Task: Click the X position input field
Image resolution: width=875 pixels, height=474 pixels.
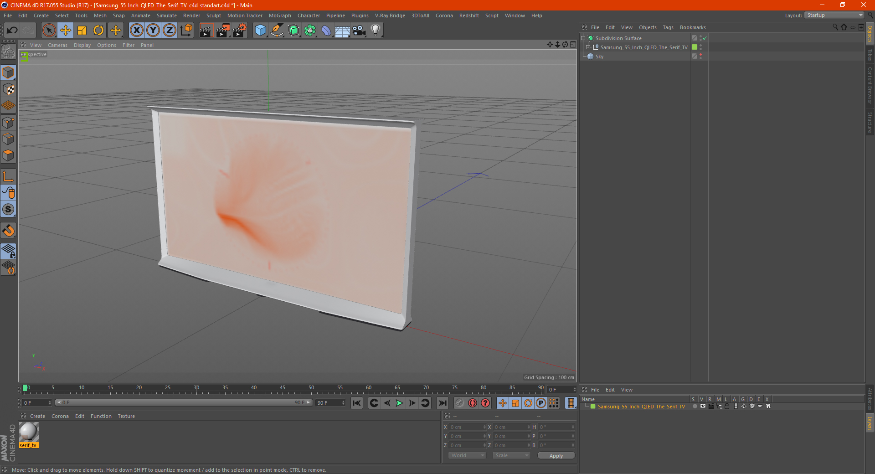Action: click(x=468, y=427)
